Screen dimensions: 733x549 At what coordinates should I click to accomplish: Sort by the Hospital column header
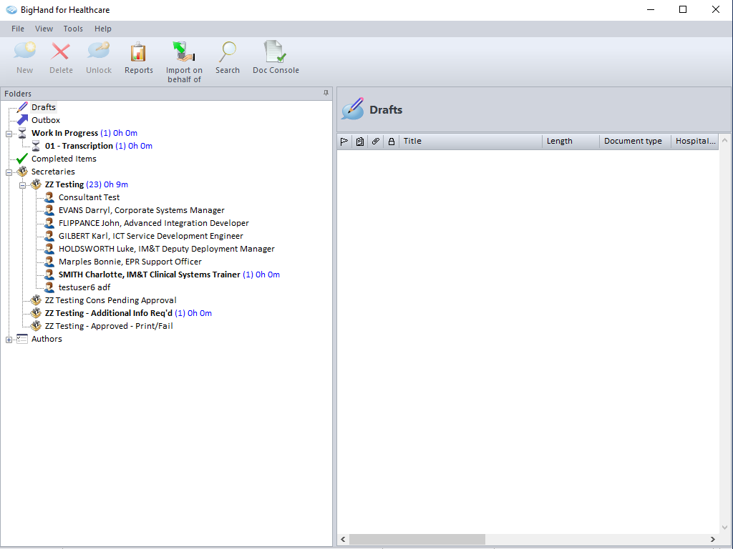click(x=695, y=142)
